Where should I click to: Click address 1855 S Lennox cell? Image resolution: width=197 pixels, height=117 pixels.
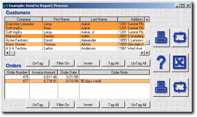tap(131, 40)
